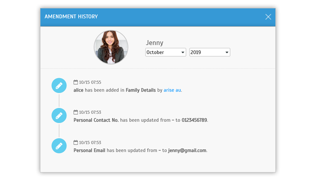Open the October month dropdown
This screenshot has height=182, width=317.
coord(166,52)
